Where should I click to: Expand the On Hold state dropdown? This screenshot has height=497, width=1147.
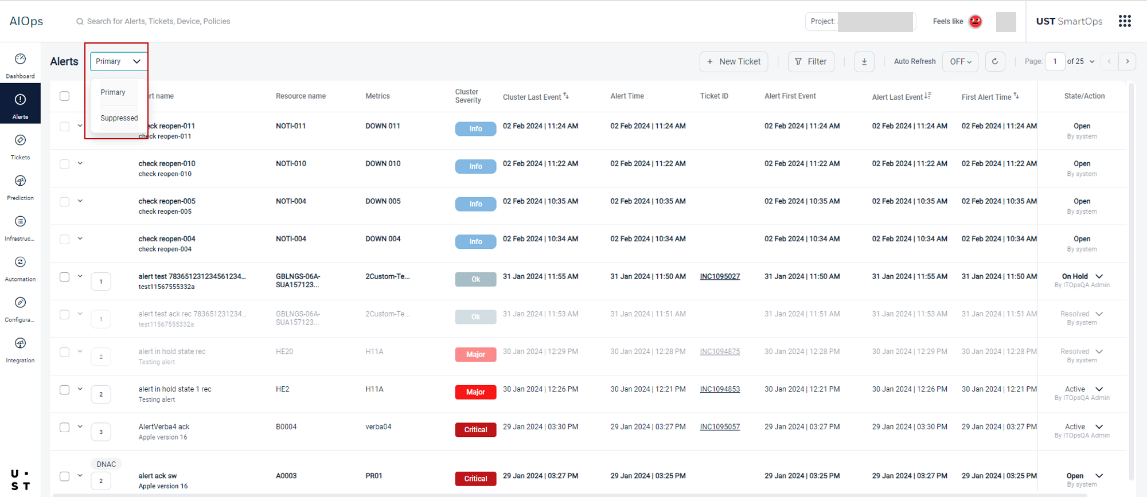coord(1099,276)
